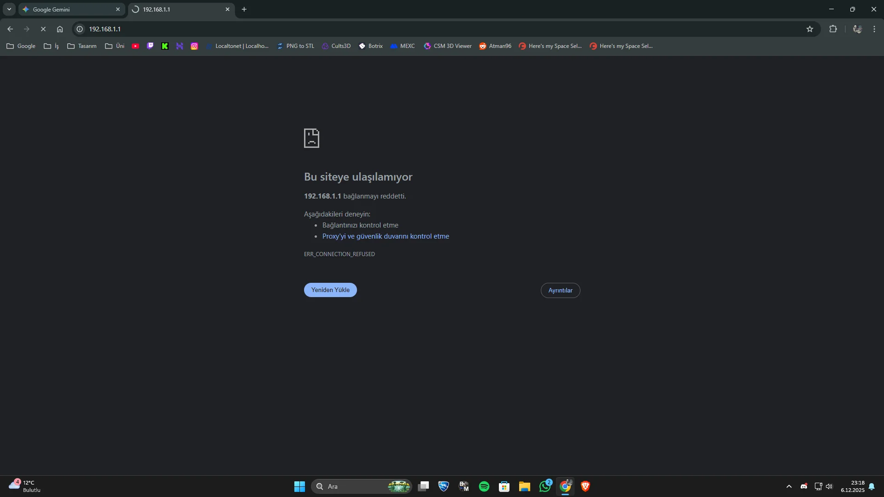
Task: Expand the Üni bookmarks folder
Action: pos(115,46)
